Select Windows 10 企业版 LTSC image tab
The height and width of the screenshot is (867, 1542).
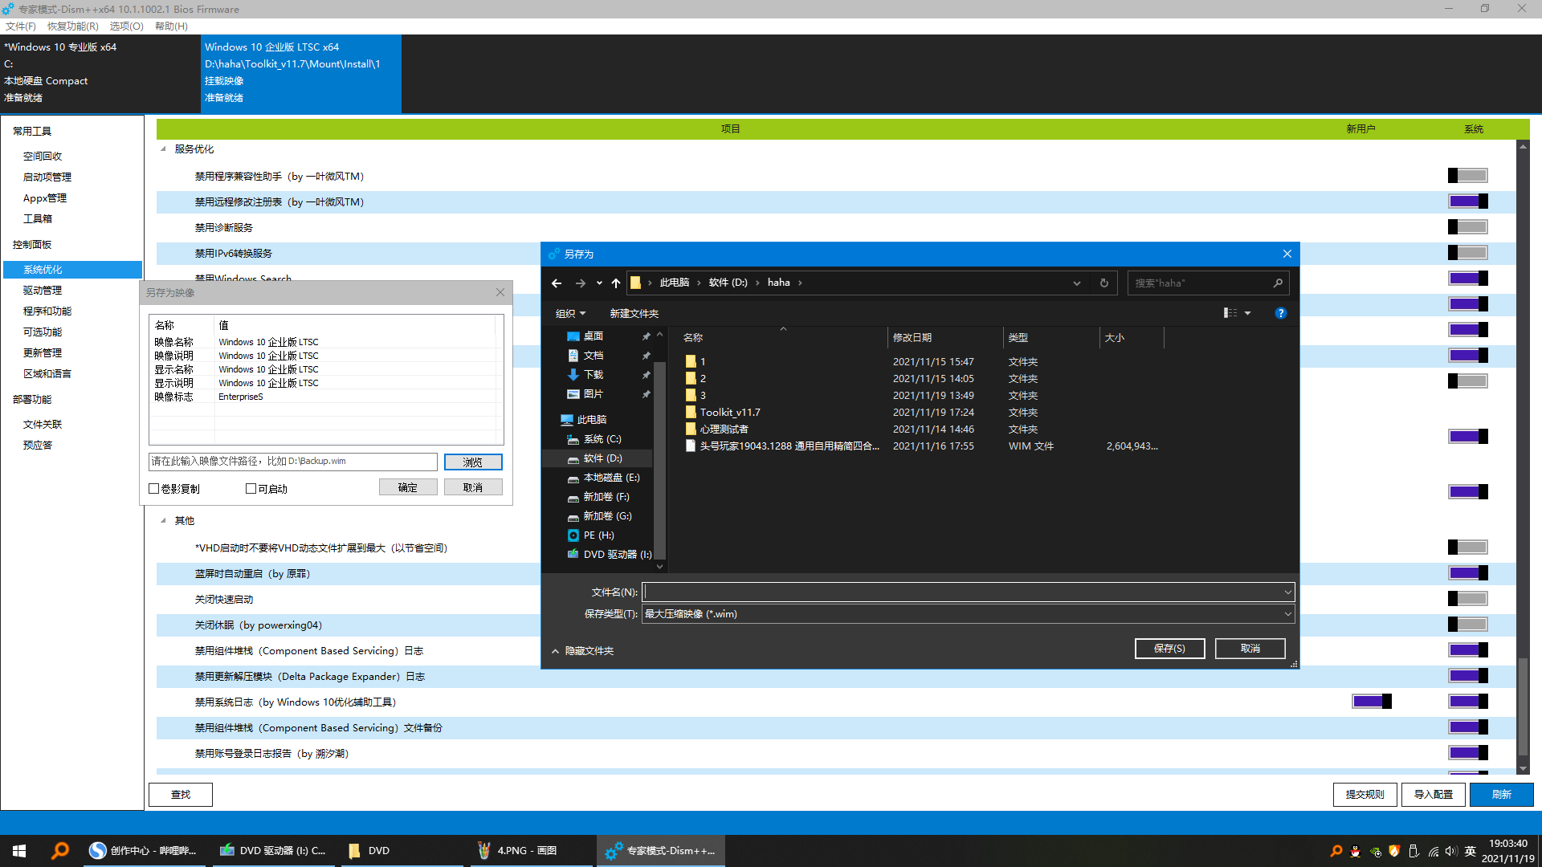click(x=301, y=73)
